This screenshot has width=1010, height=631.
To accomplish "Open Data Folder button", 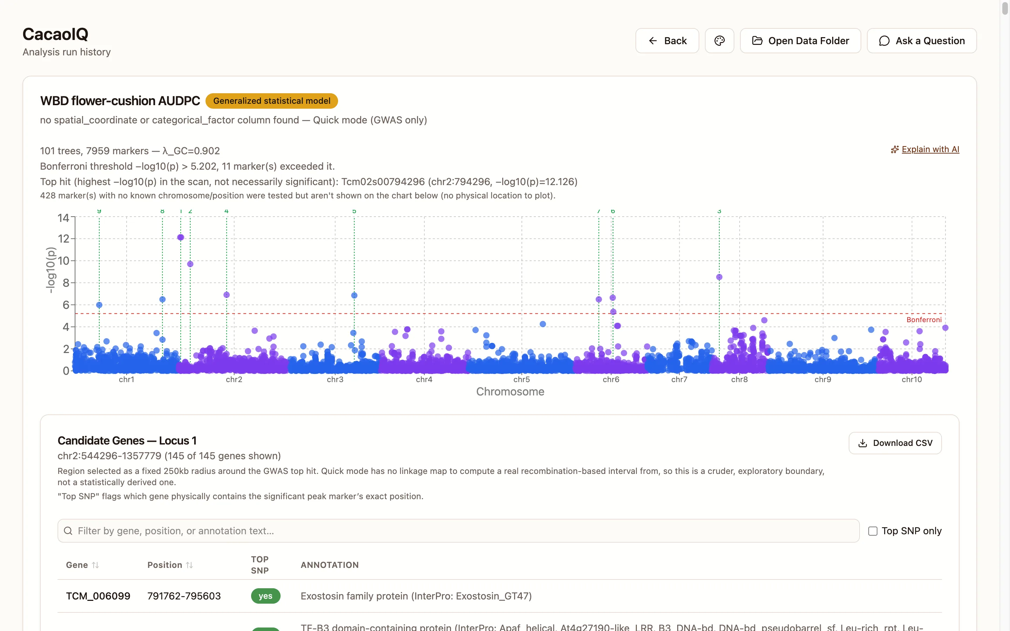I will [x=800, y=40].
